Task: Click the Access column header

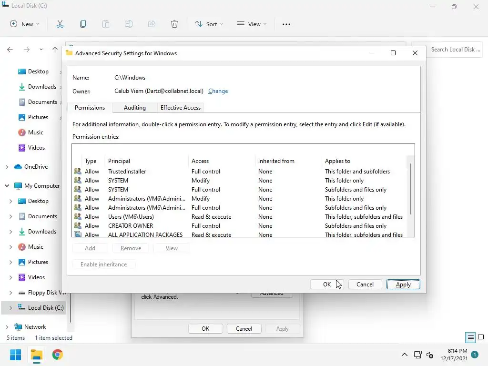Action: (222, 161)
